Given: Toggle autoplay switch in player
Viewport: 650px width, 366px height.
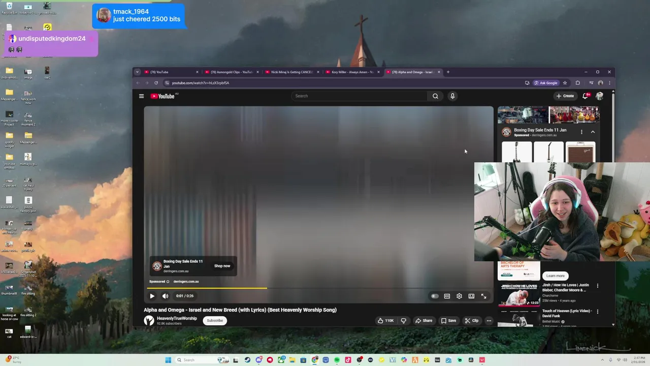Looking at the screenshot, I should [x=435, y=296].
